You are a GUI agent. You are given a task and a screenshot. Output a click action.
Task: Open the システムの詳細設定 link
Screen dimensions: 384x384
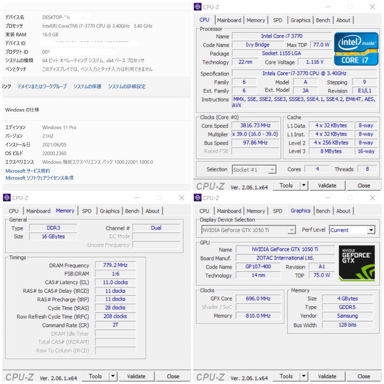point(127,86)
